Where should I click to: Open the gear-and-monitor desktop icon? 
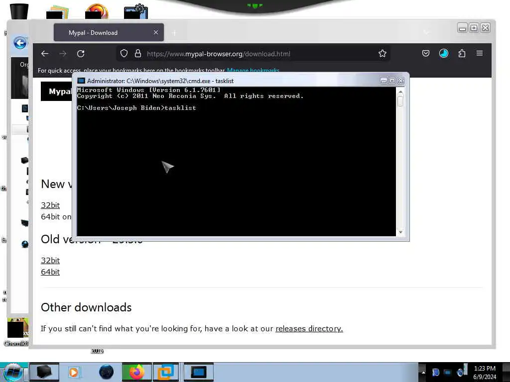point(136,11)
